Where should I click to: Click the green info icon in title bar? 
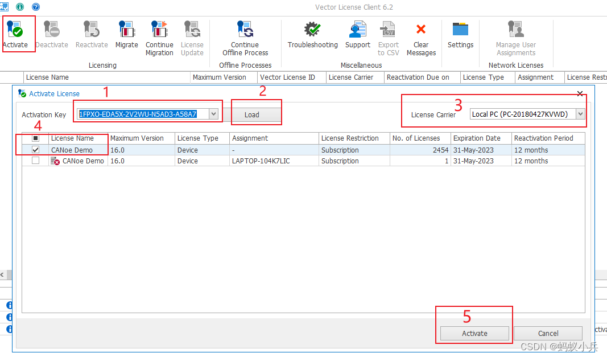point(20,7)
